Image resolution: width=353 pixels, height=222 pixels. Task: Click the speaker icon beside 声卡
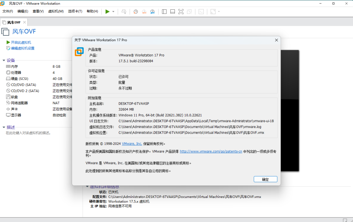point(8,109)
